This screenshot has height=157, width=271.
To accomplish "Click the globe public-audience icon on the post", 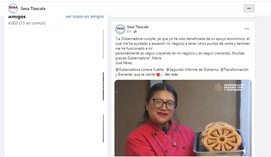I will [135, 32].
